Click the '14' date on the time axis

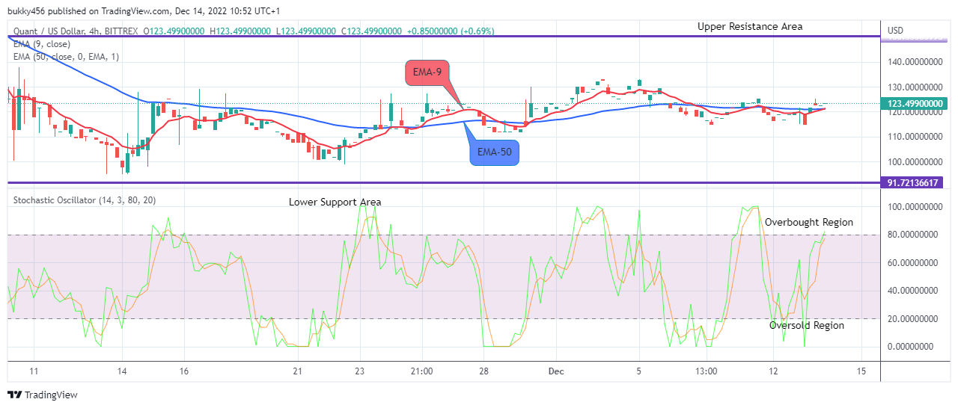pos(122,371)
